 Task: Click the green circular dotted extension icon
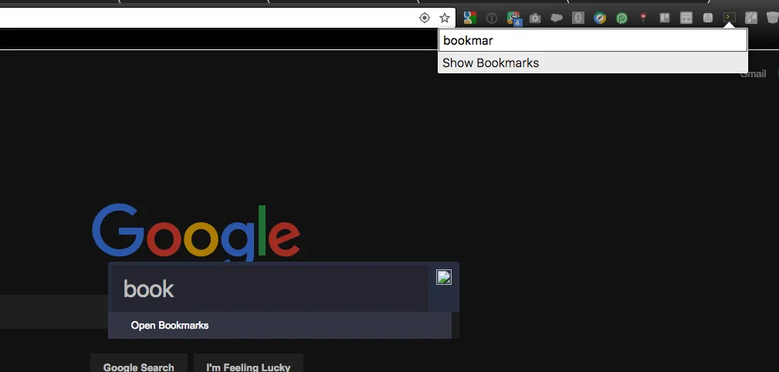tap(622, 19)
